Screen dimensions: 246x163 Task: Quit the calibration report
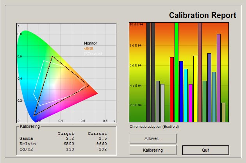coord(205,150)
